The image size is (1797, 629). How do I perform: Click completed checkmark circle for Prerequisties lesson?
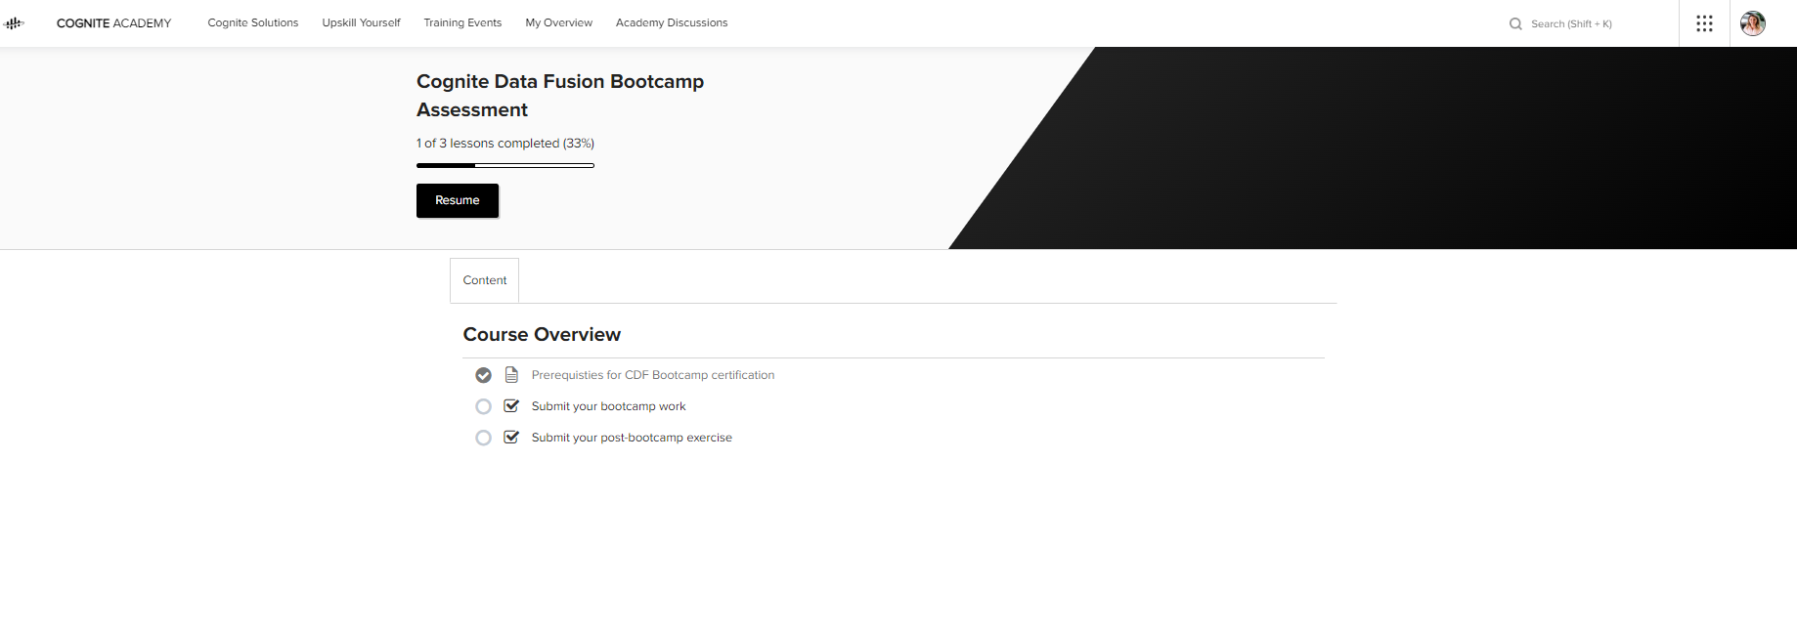click(x=483, y=375)
